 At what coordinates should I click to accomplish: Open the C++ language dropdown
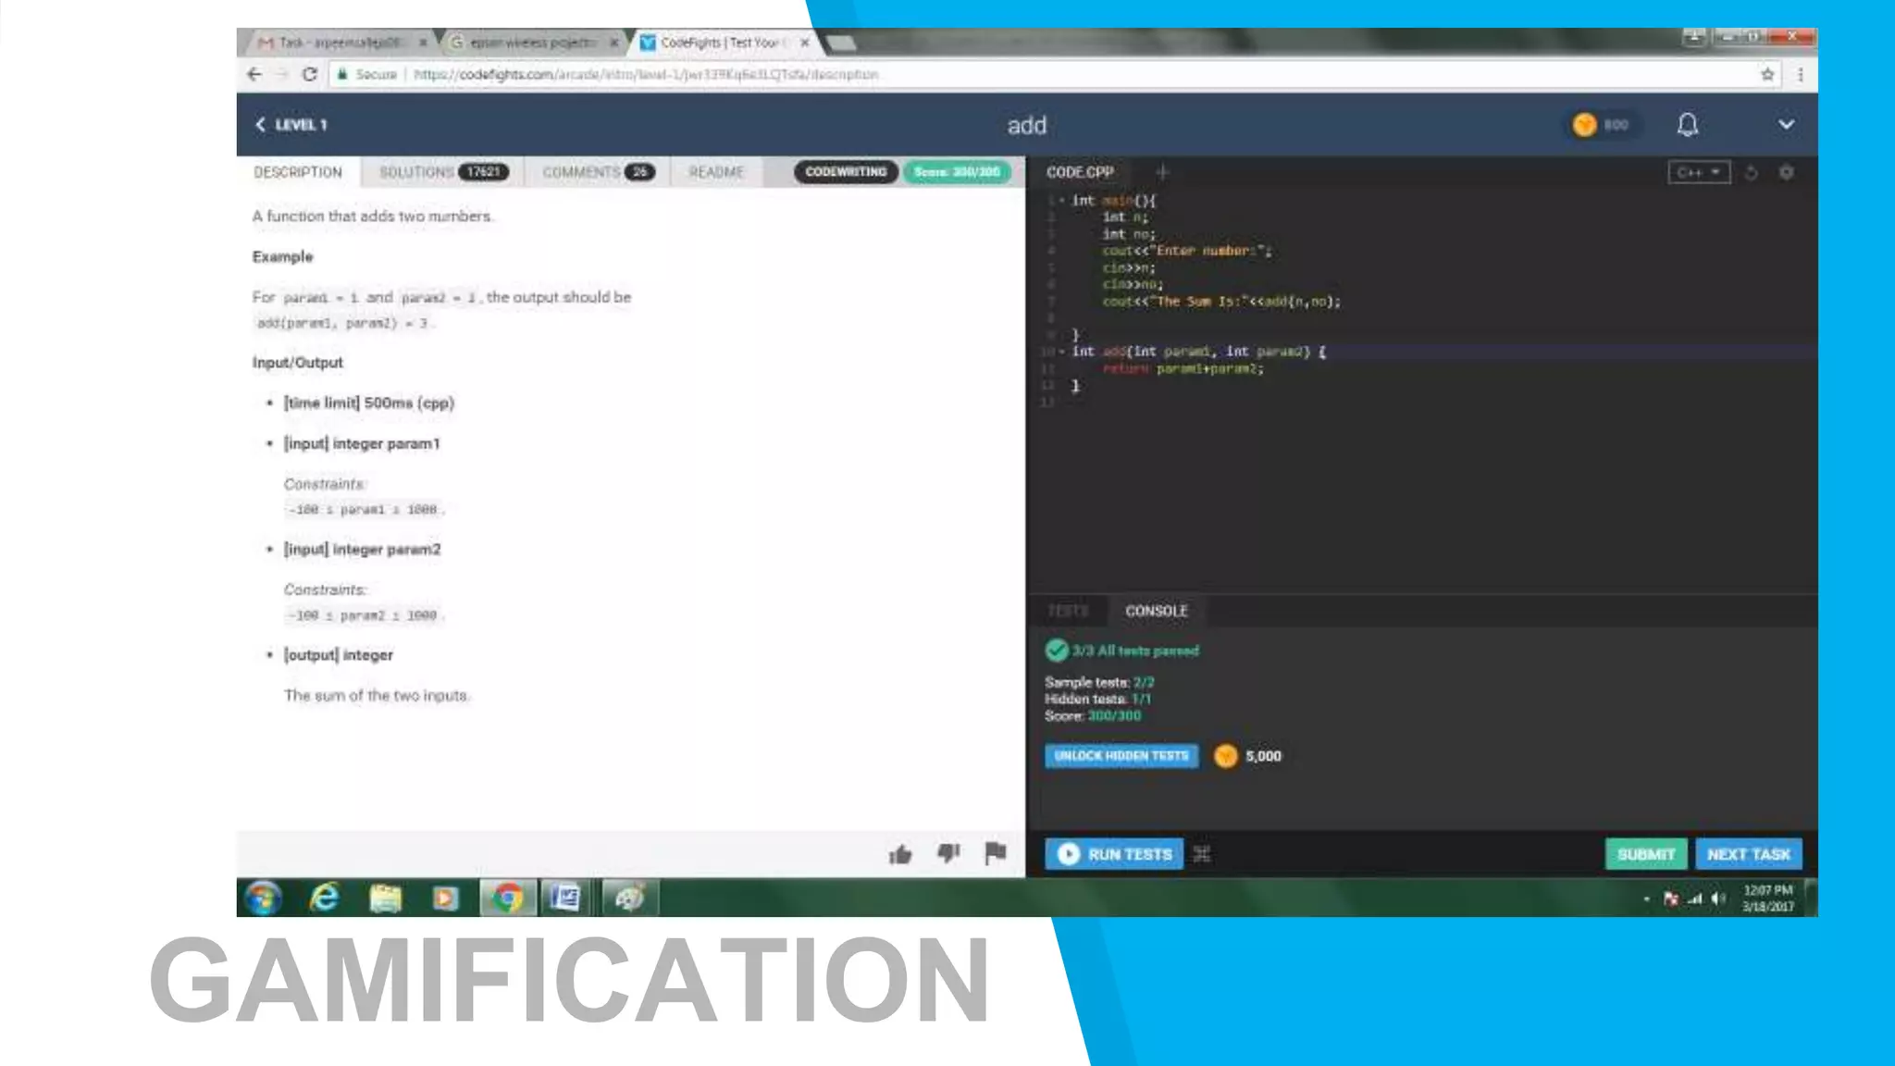[x=1699, y=173]
